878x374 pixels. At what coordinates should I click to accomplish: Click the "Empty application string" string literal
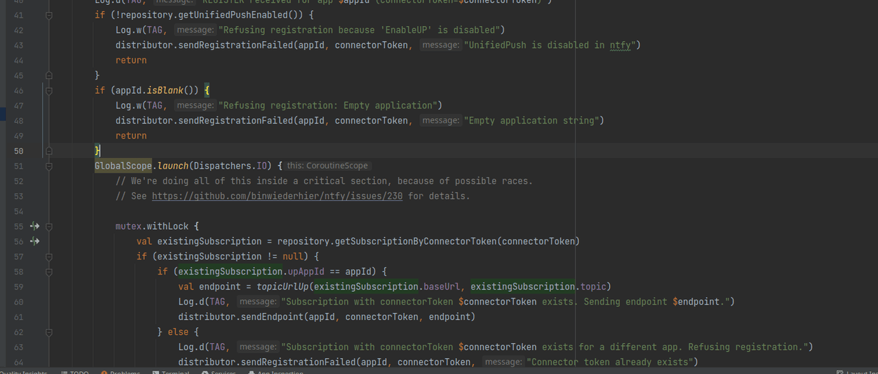pos(533,120)
